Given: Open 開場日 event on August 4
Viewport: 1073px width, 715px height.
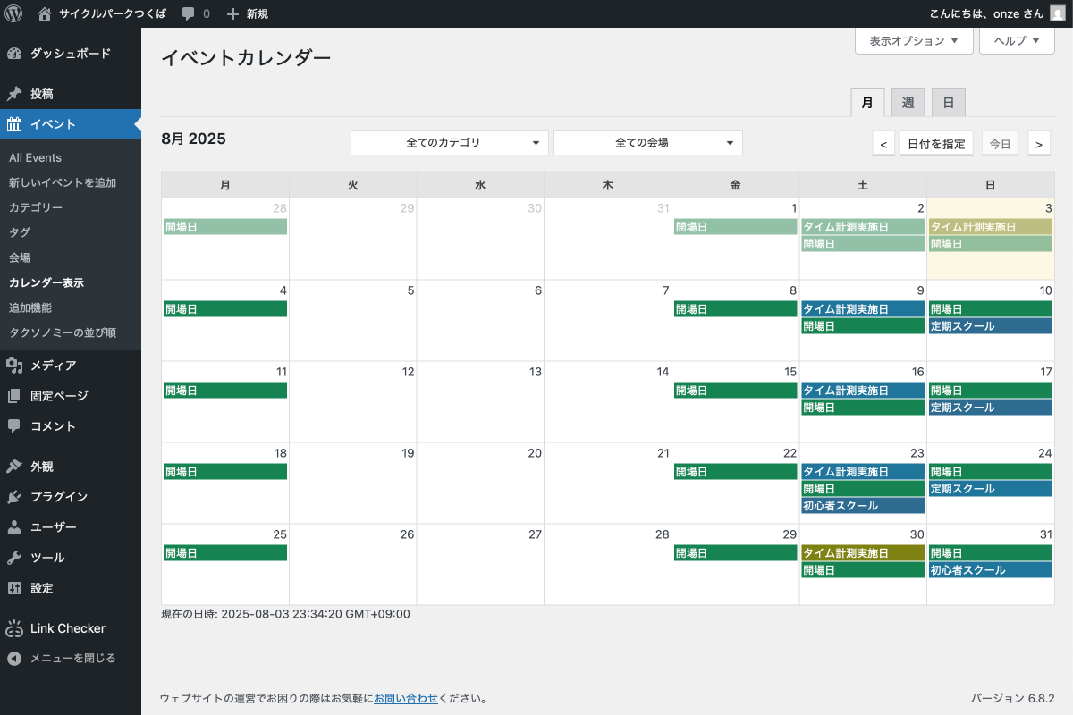Looking at the screenshot, I should pos(225,308).
